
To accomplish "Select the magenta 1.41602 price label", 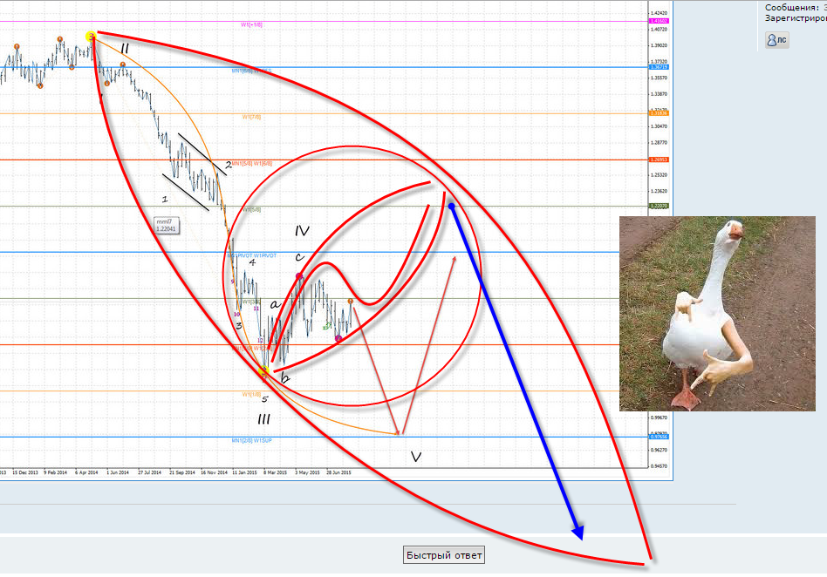I will (659, 21).
